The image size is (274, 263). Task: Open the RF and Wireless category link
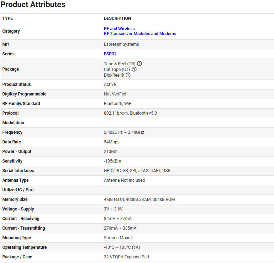[119, 28]
